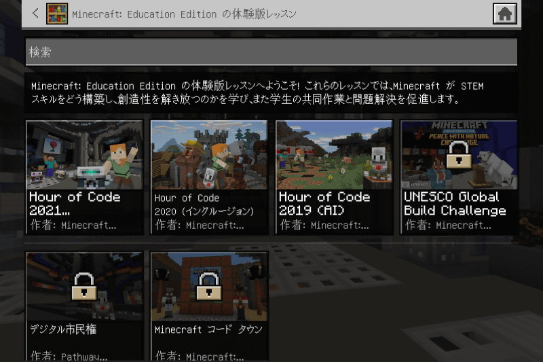This screenshot has width=543, height=362.
Task: Click the lock icon on UNESCO Global Build Challenge
Action: click(x=459, y=155)
